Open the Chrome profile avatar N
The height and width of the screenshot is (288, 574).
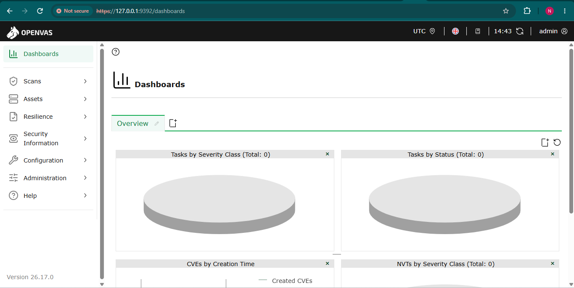pos(550,11)
